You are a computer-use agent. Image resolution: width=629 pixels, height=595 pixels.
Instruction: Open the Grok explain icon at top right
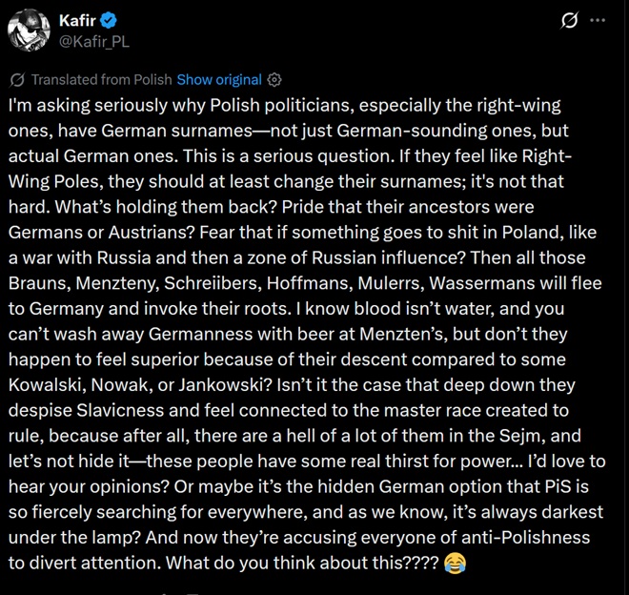tap(569, 20)
